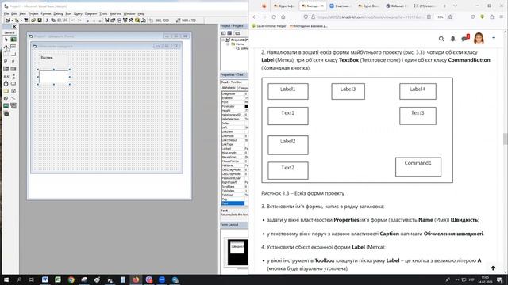Viewport: 508px width, 285px height.
Task: Open the Windows Start menu
Action: (6, 279)
